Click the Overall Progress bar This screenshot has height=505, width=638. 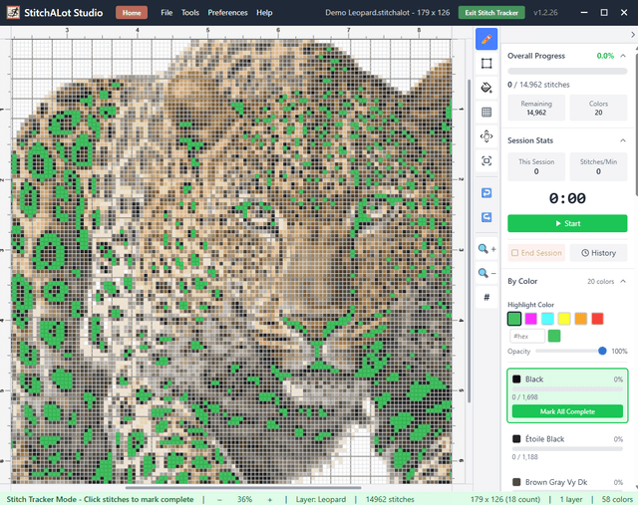pos(567,71)
